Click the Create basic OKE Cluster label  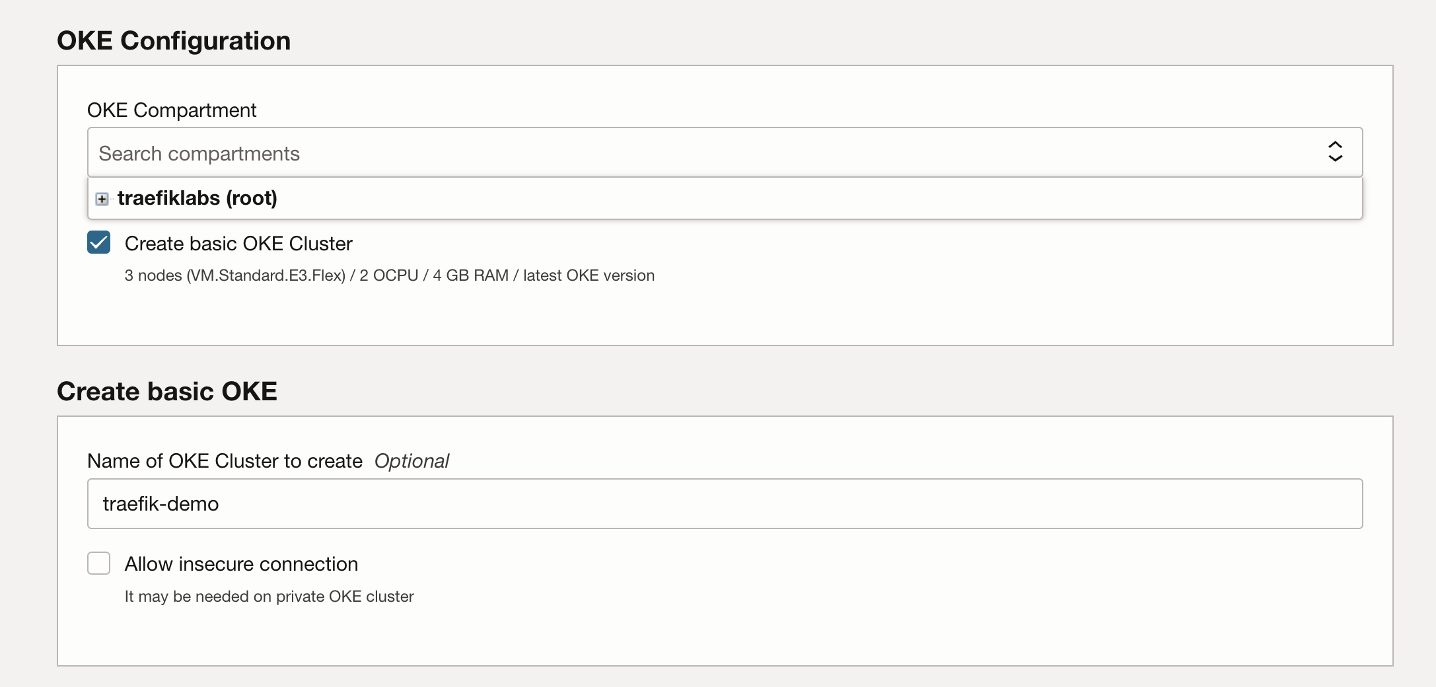pyautogui.click(x=238, y=244)
